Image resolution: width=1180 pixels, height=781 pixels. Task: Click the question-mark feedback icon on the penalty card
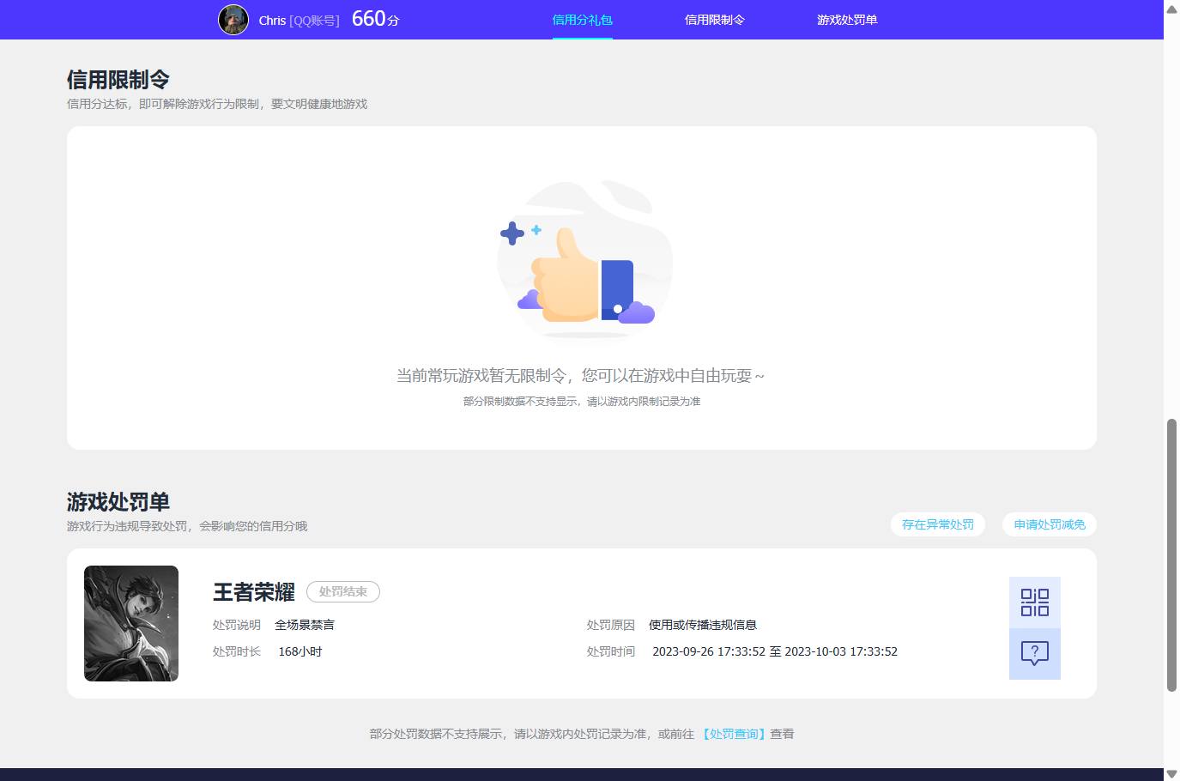point(1035,653)
